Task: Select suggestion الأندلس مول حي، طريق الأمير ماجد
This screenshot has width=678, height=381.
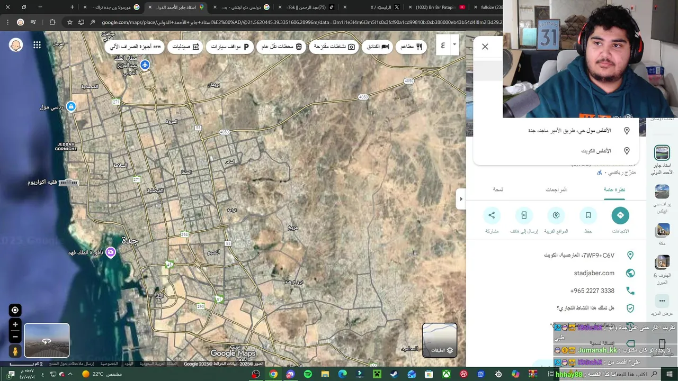Action: (x=556, y=130)
